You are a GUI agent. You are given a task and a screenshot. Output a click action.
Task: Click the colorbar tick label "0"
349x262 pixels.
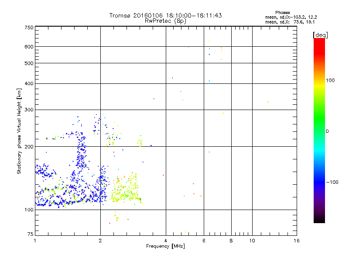[x=327, y=131]
